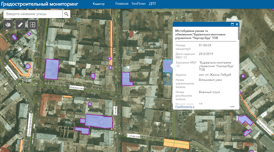Select the ruler measurement tool

pos(20,25)
